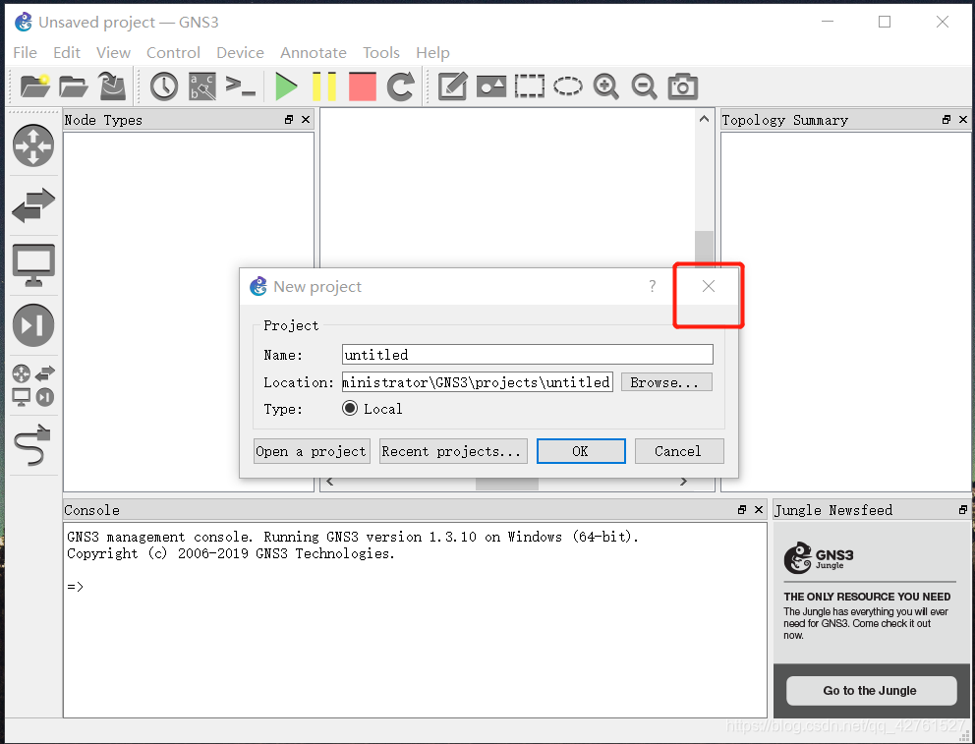Open console to all devices icon
975x744 pixels.
point(241,86)
